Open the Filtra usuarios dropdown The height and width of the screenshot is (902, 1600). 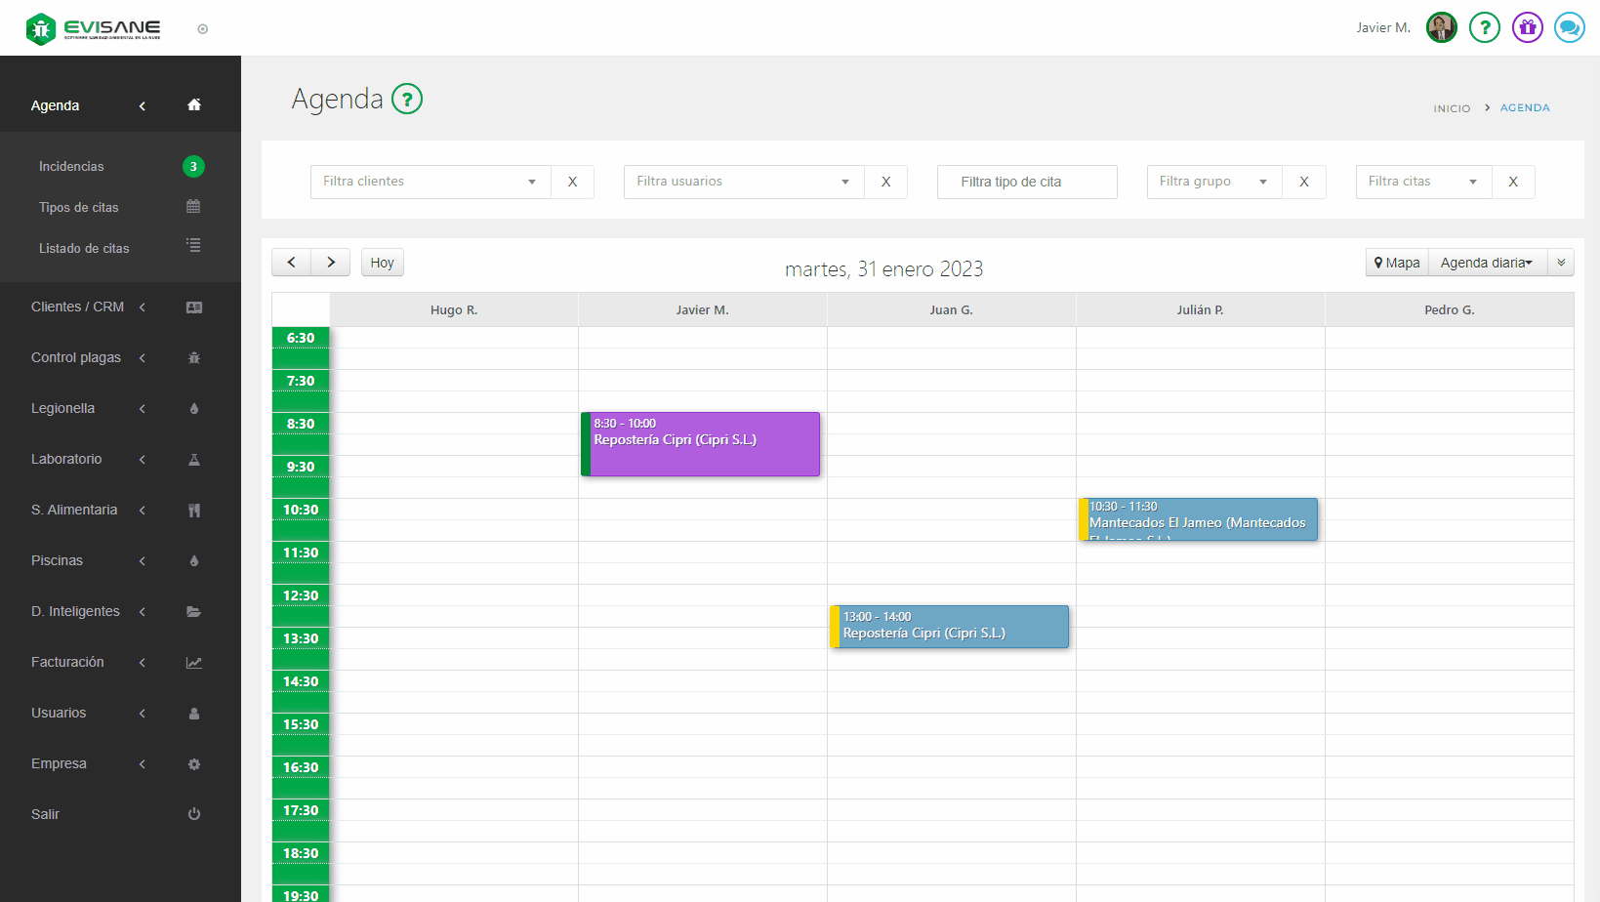[744, 182]
